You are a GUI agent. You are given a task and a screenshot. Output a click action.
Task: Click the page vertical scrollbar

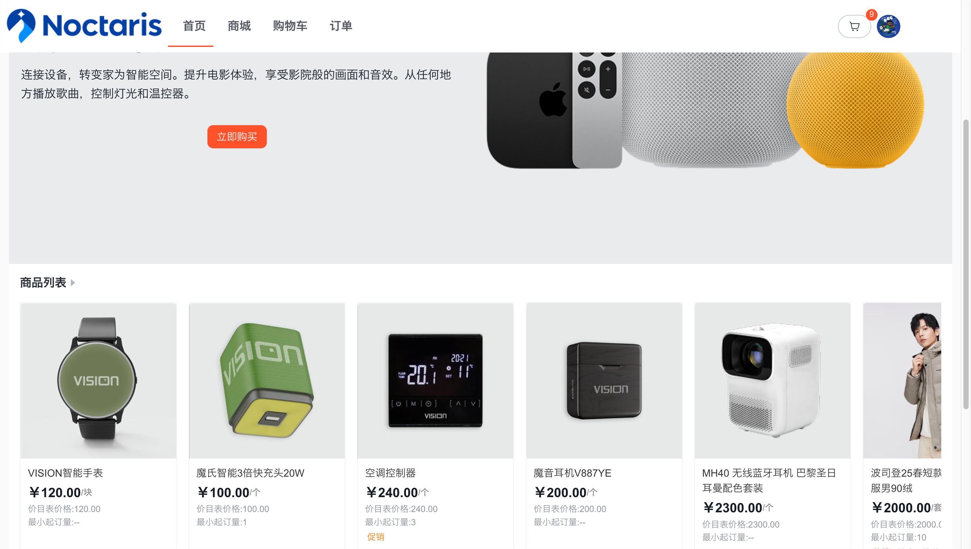[966, 264]
